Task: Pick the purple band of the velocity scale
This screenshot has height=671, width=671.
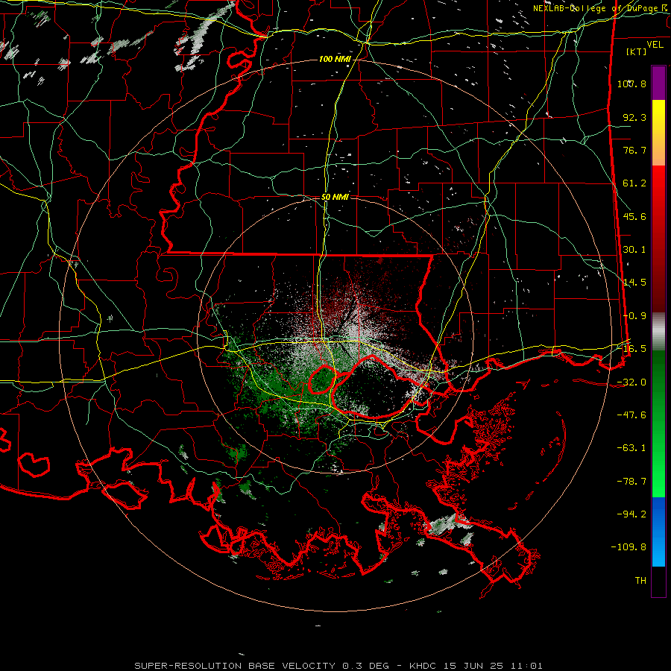Action: coord(658,83)
